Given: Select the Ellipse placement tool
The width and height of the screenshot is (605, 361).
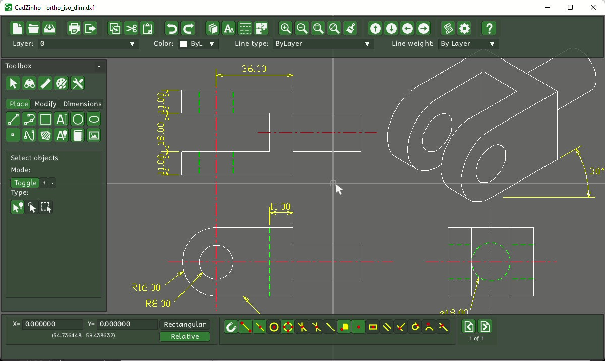Looking at the screenshot, I should point(94,119).
